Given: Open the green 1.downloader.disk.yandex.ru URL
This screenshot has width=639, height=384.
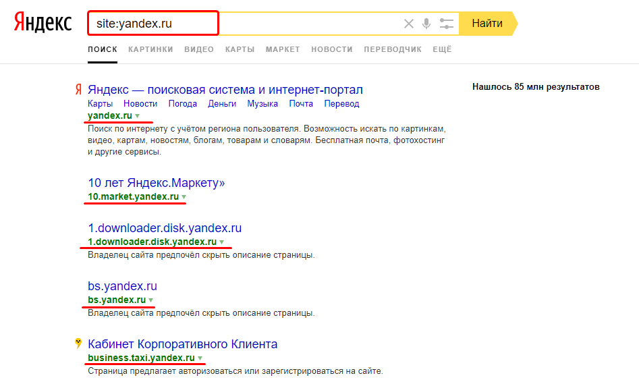Looking at the screenshot, I should coord(152,242).
